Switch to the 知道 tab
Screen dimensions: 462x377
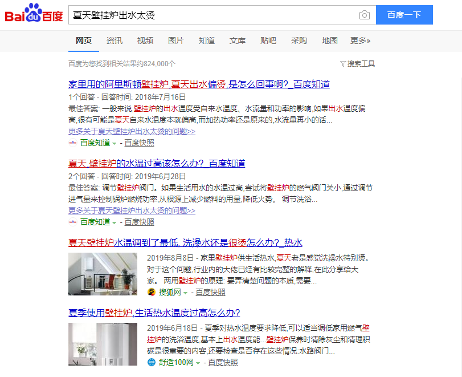point(207,40)
